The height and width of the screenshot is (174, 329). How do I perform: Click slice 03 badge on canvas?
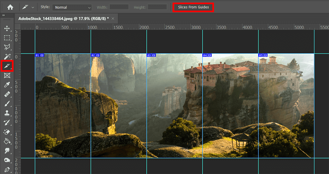151,55
